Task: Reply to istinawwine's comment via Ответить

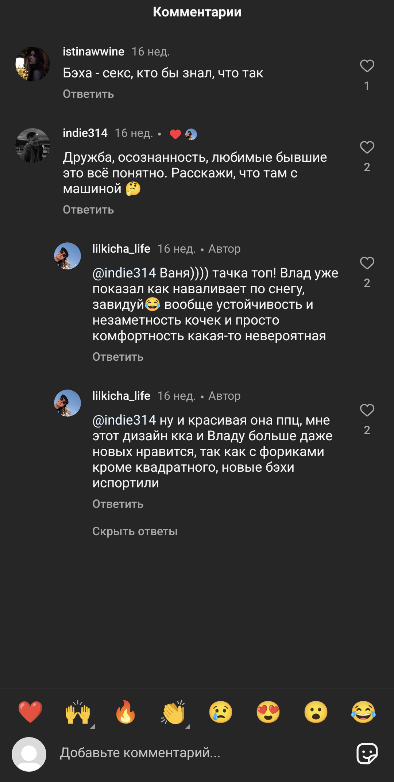Action: click(88, 94)
